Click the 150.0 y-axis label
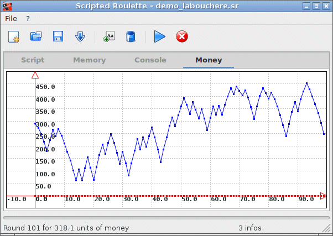This screenshot has height=236, width=333. (45, 161)
